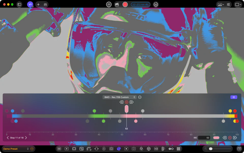Open the pink color swatch beside IRE
Screen dimensions: 244x153
216,138
